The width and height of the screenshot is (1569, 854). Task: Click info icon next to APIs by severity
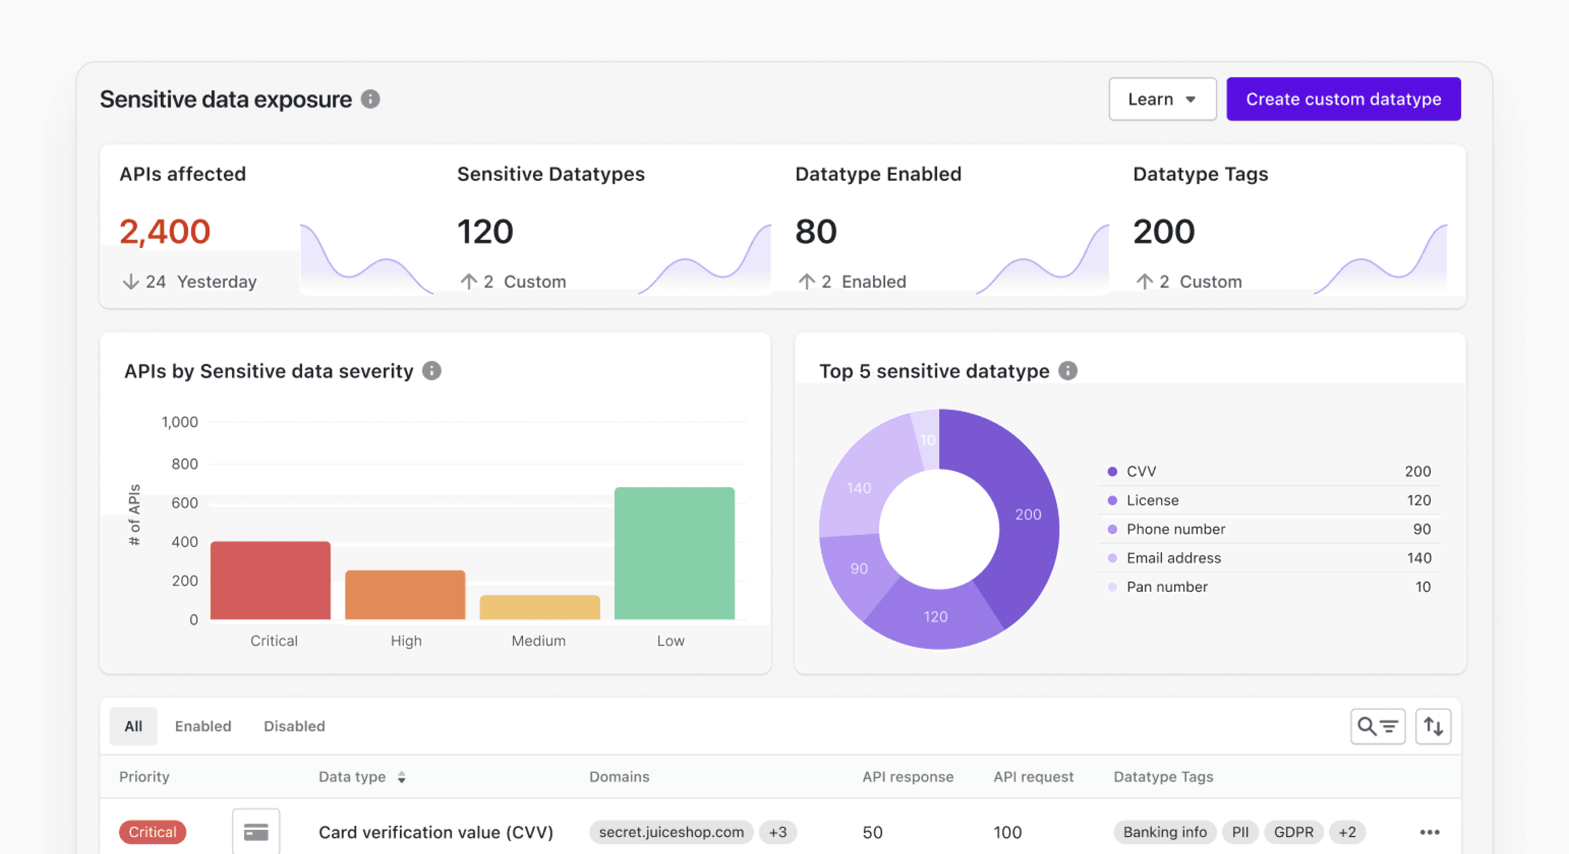tap(432, 371)
